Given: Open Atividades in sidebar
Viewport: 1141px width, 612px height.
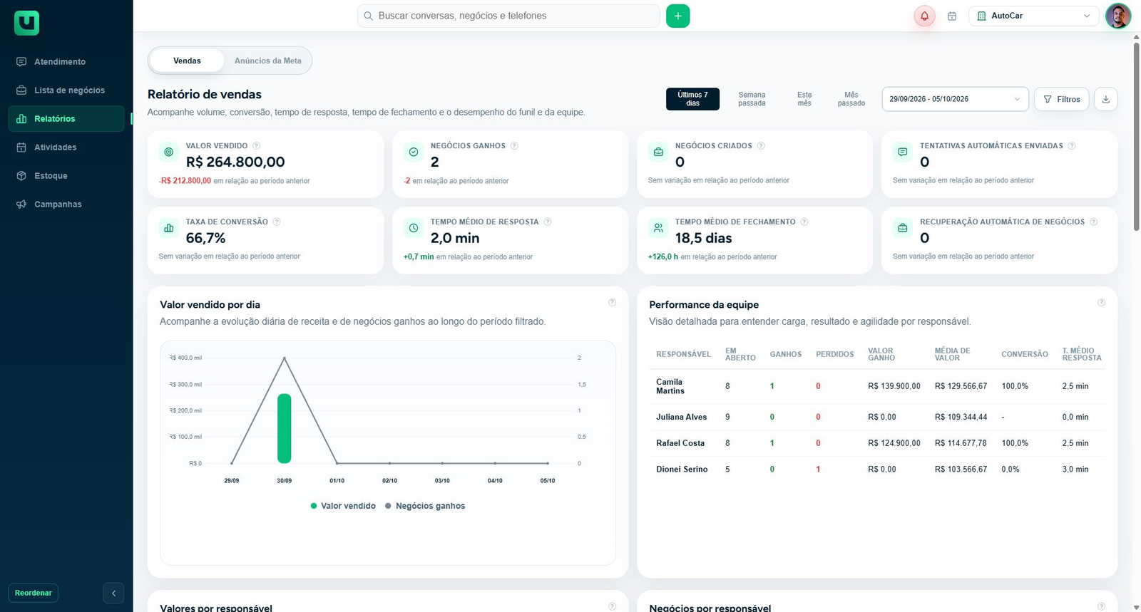Looking at the screenshot, I should click(66, 147).
